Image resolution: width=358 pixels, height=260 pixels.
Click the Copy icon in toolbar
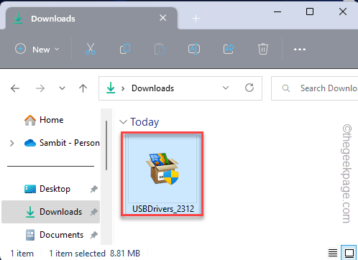(125, 49)
